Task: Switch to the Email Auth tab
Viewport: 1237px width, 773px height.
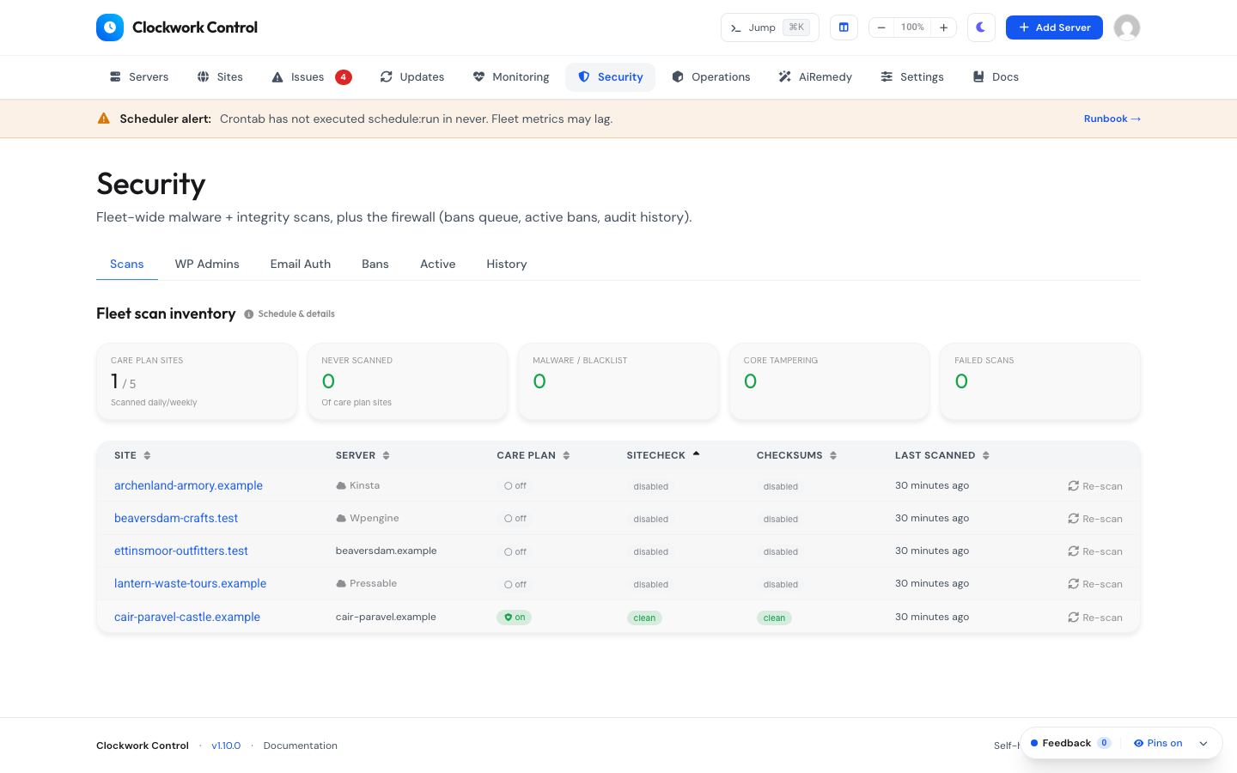Action: (x=301, y=265)
